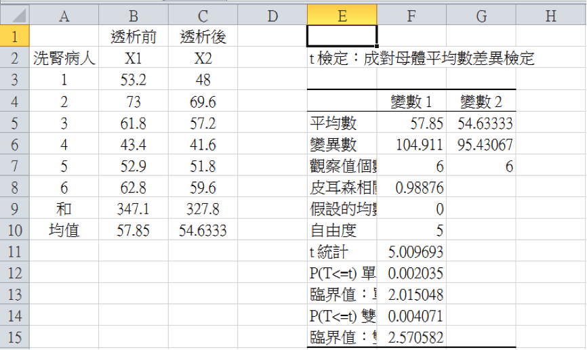Select column G header
The height and width of the screenshot is (350, 587).
point(481,15)
